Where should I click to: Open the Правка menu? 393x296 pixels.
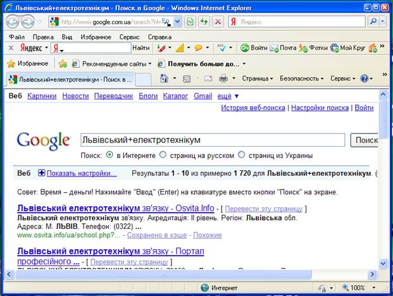point(43,37)
